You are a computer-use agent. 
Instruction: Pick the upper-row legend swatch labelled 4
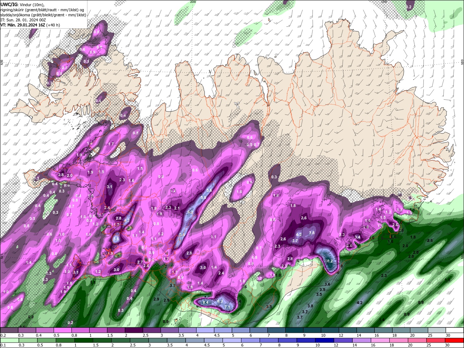tap(205, 330)
